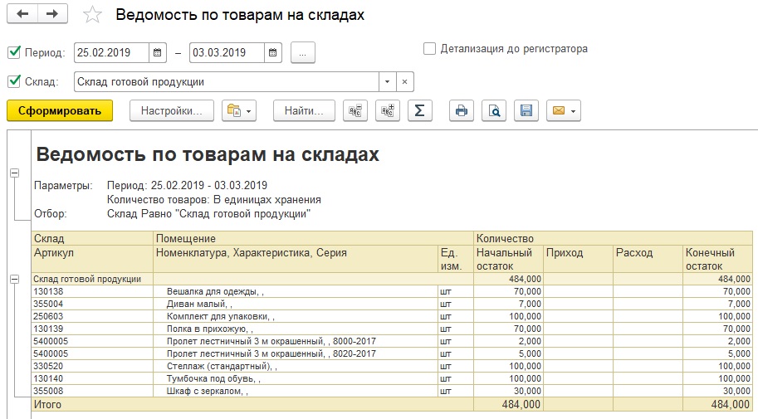Click the Конечный остаток column header

point(717,259)
